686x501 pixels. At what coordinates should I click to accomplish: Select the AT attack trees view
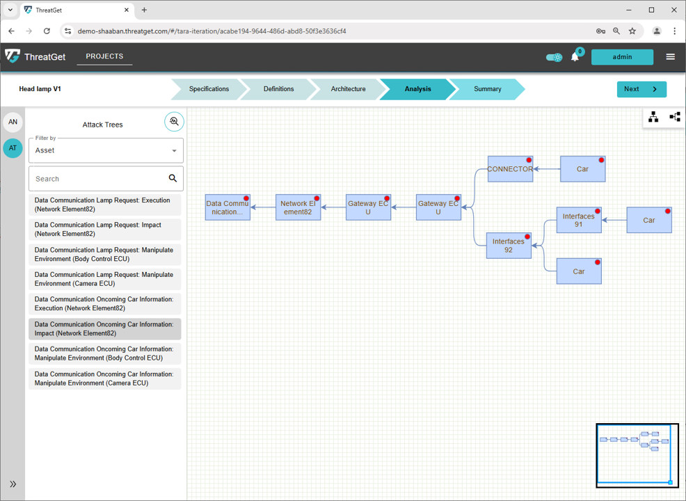click(13, 148)
